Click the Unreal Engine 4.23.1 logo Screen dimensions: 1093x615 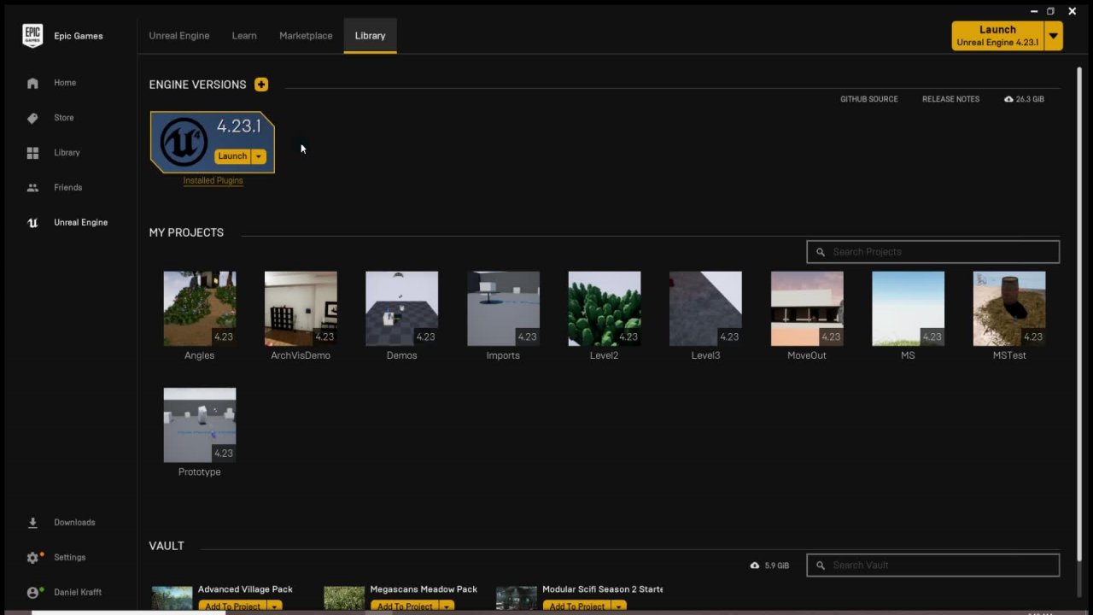point(184,142)
